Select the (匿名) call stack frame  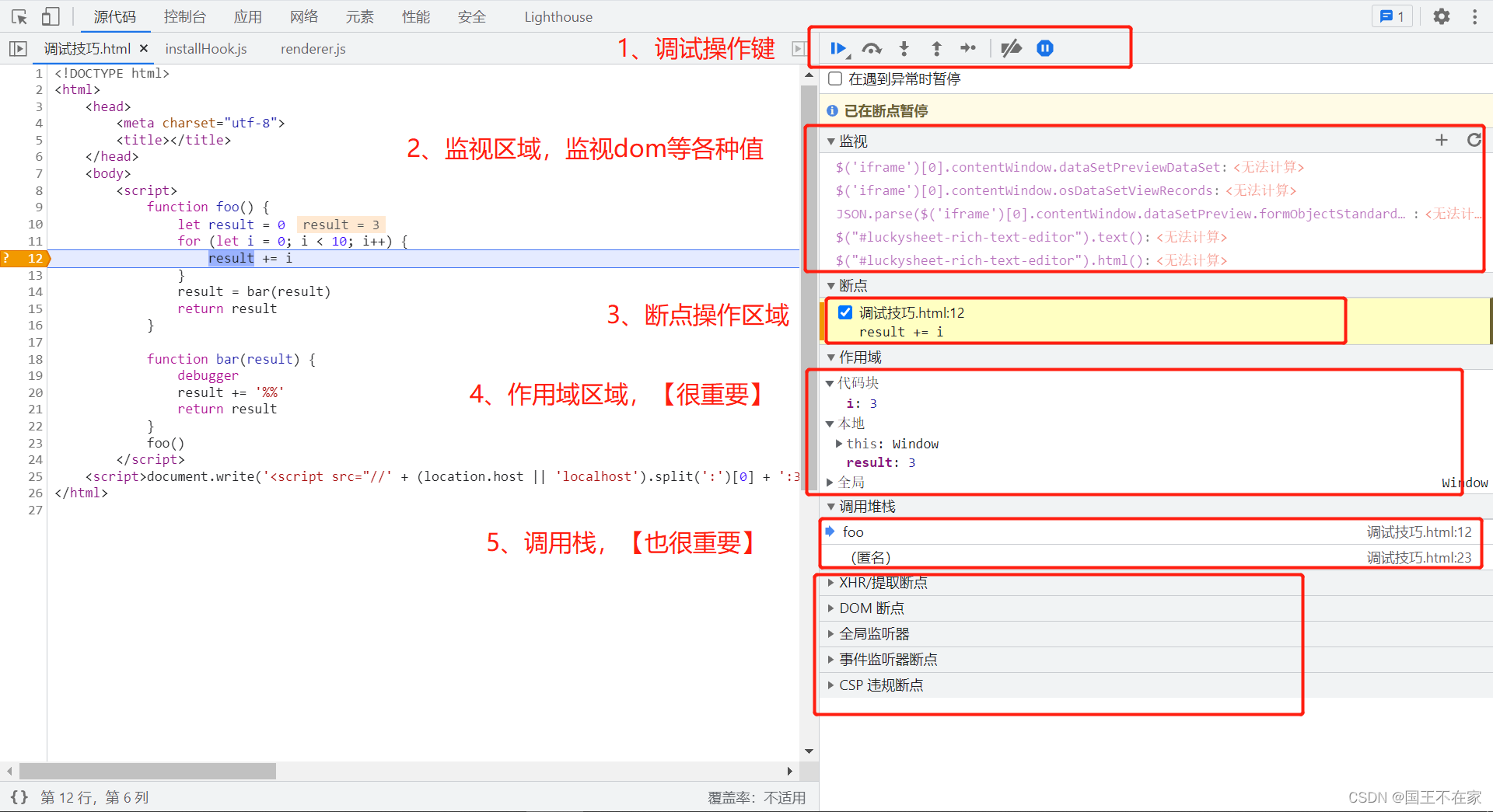coord(1155,557)
